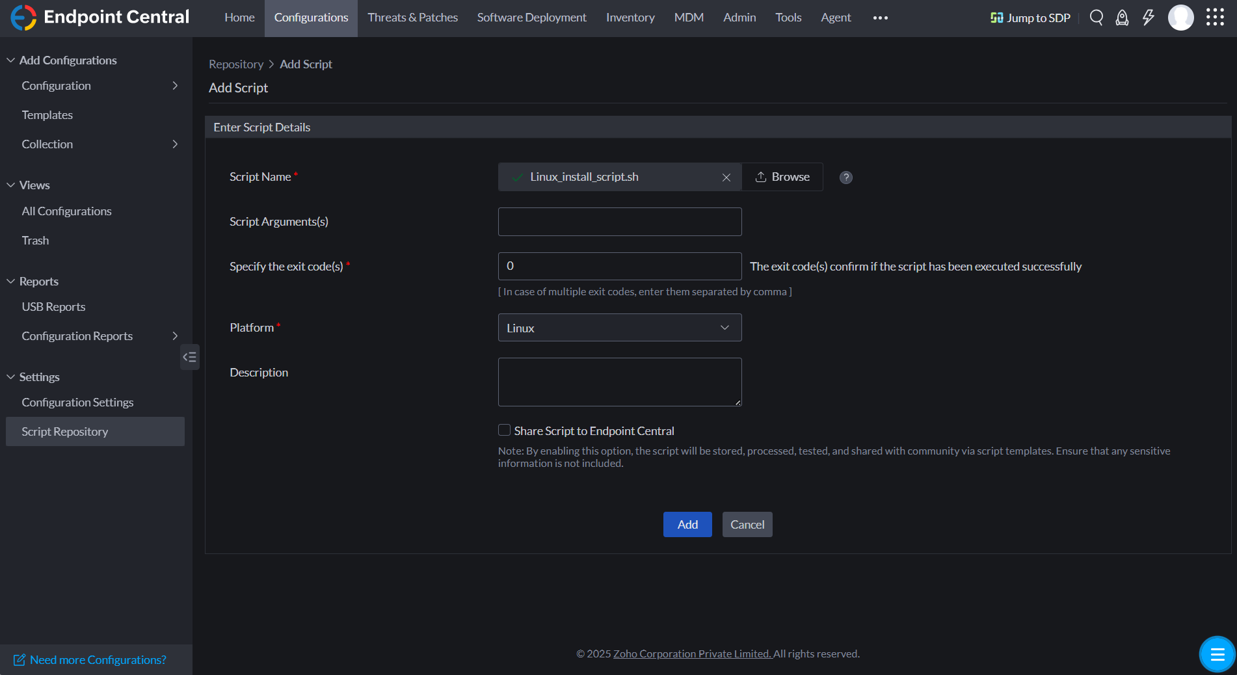This screenshot has width=1237, height=675.
Task: Open the Agent tab
Action: pos(836,18)
